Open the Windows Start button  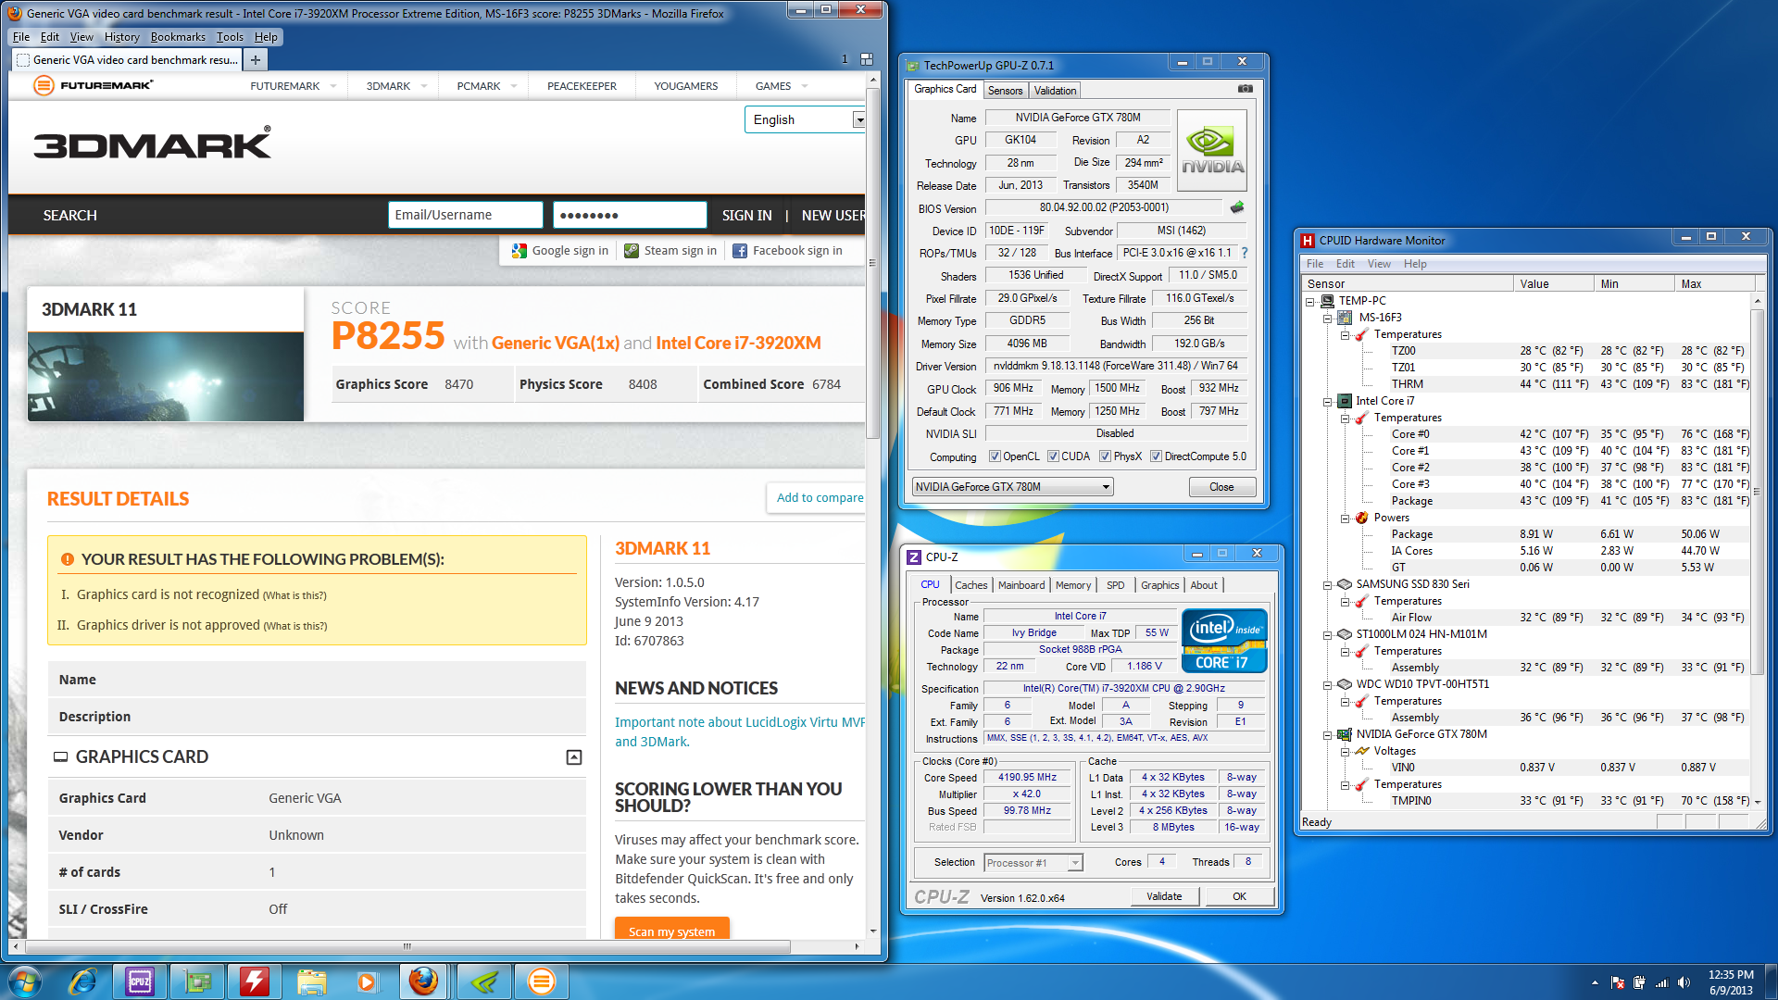25,981
